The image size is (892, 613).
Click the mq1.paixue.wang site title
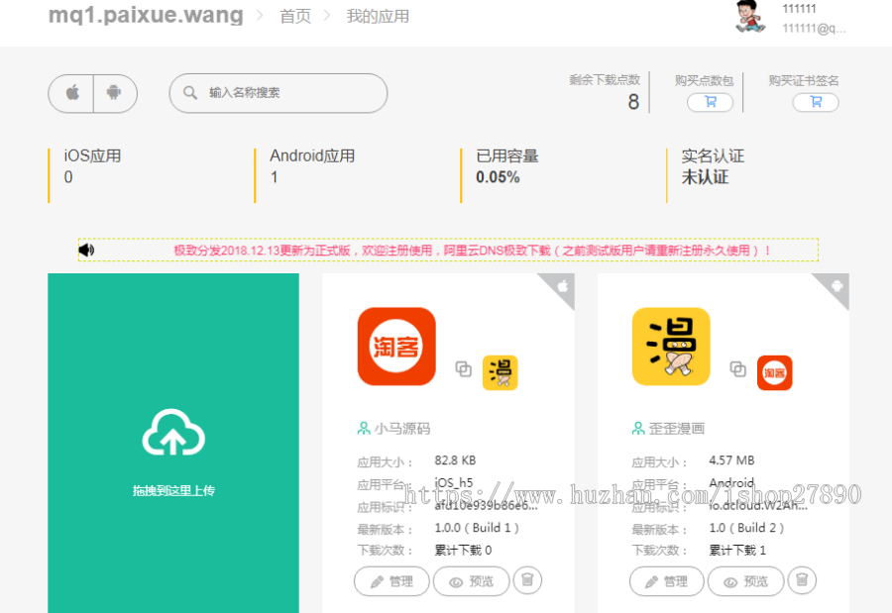[x=145, y=15]
